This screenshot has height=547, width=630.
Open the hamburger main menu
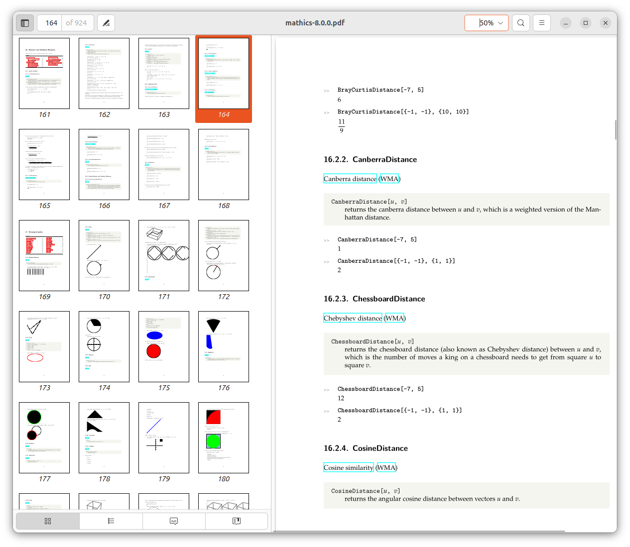[x=541, y=23]
